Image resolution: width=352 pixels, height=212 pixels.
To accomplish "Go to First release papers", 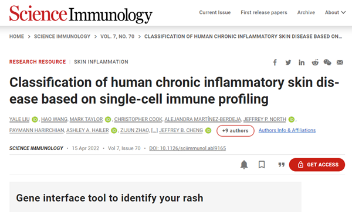I will 264,12.
